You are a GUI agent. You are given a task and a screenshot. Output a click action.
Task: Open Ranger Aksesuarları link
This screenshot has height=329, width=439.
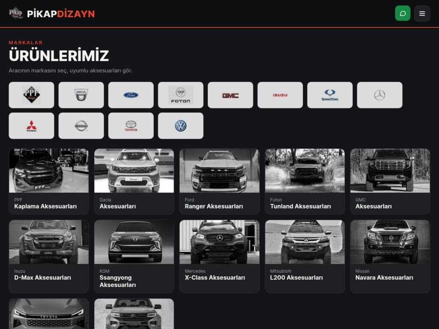(x=213, y=206)
